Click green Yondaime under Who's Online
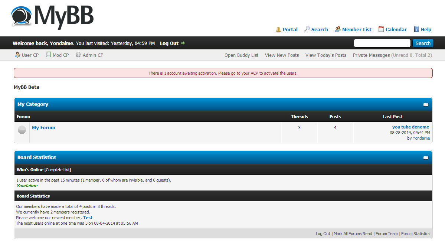 pyautogui.click(x=27, y=186)
